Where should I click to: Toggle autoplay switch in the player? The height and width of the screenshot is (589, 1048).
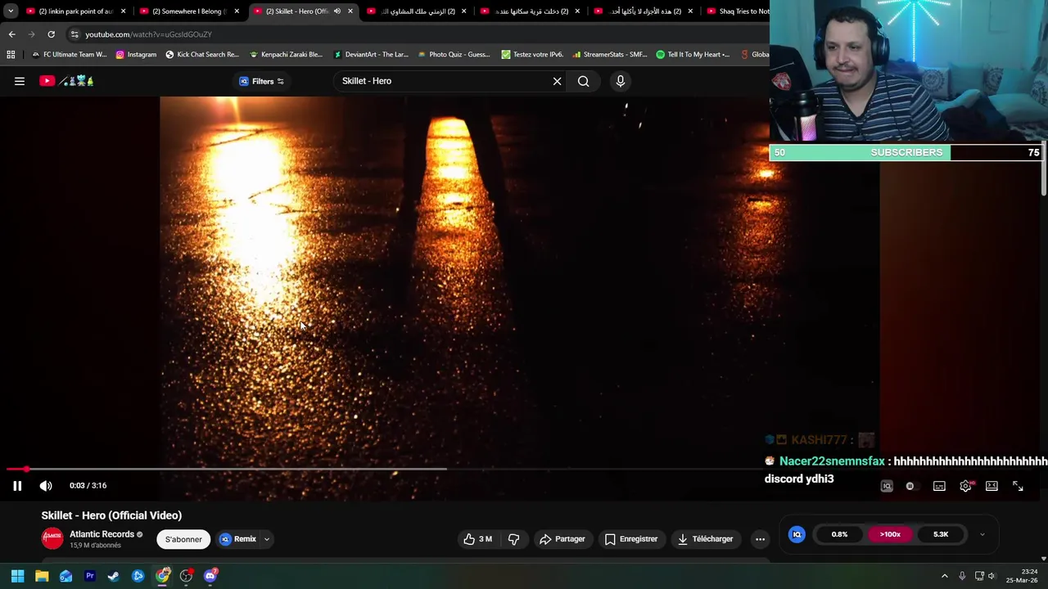click(910, 486)
